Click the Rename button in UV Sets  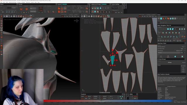184,62
